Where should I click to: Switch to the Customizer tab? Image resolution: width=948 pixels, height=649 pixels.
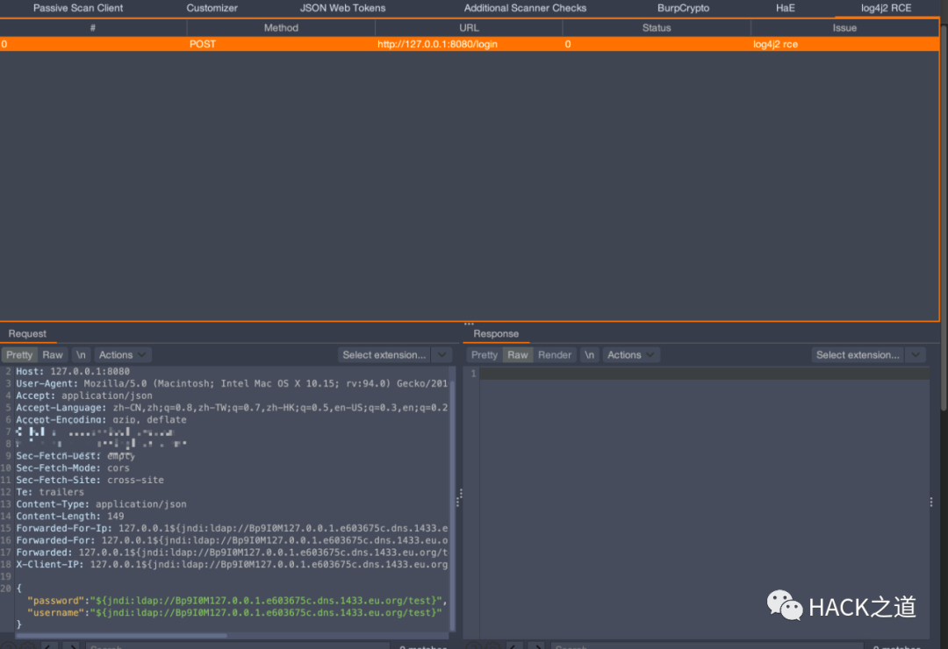pos(212,8)
